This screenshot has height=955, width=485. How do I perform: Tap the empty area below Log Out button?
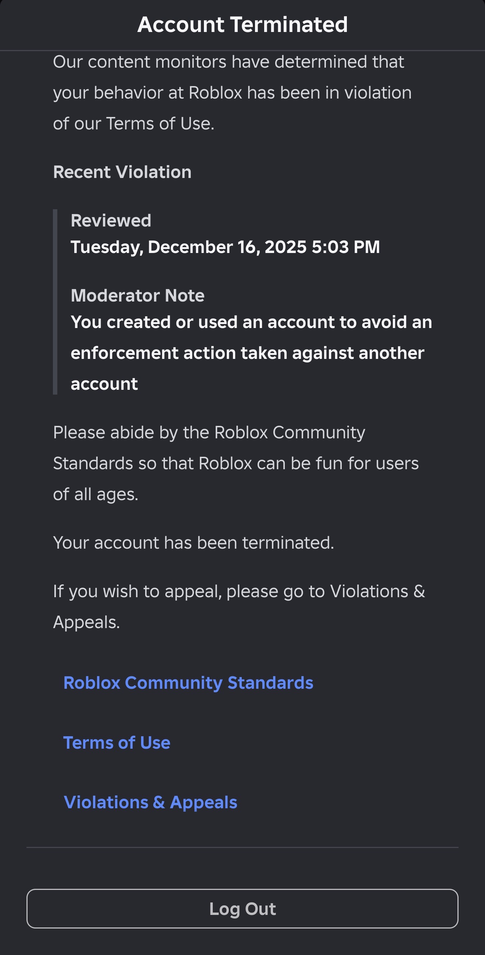pyautogui.click(x=242, y=942)
